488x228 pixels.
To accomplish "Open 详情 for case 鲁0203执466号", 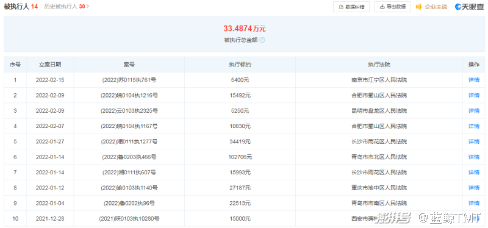I will (474, 157).
